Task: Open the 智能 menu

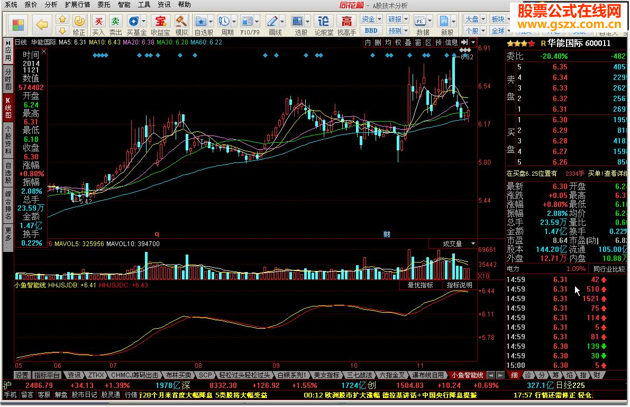Action: [124, 4]
